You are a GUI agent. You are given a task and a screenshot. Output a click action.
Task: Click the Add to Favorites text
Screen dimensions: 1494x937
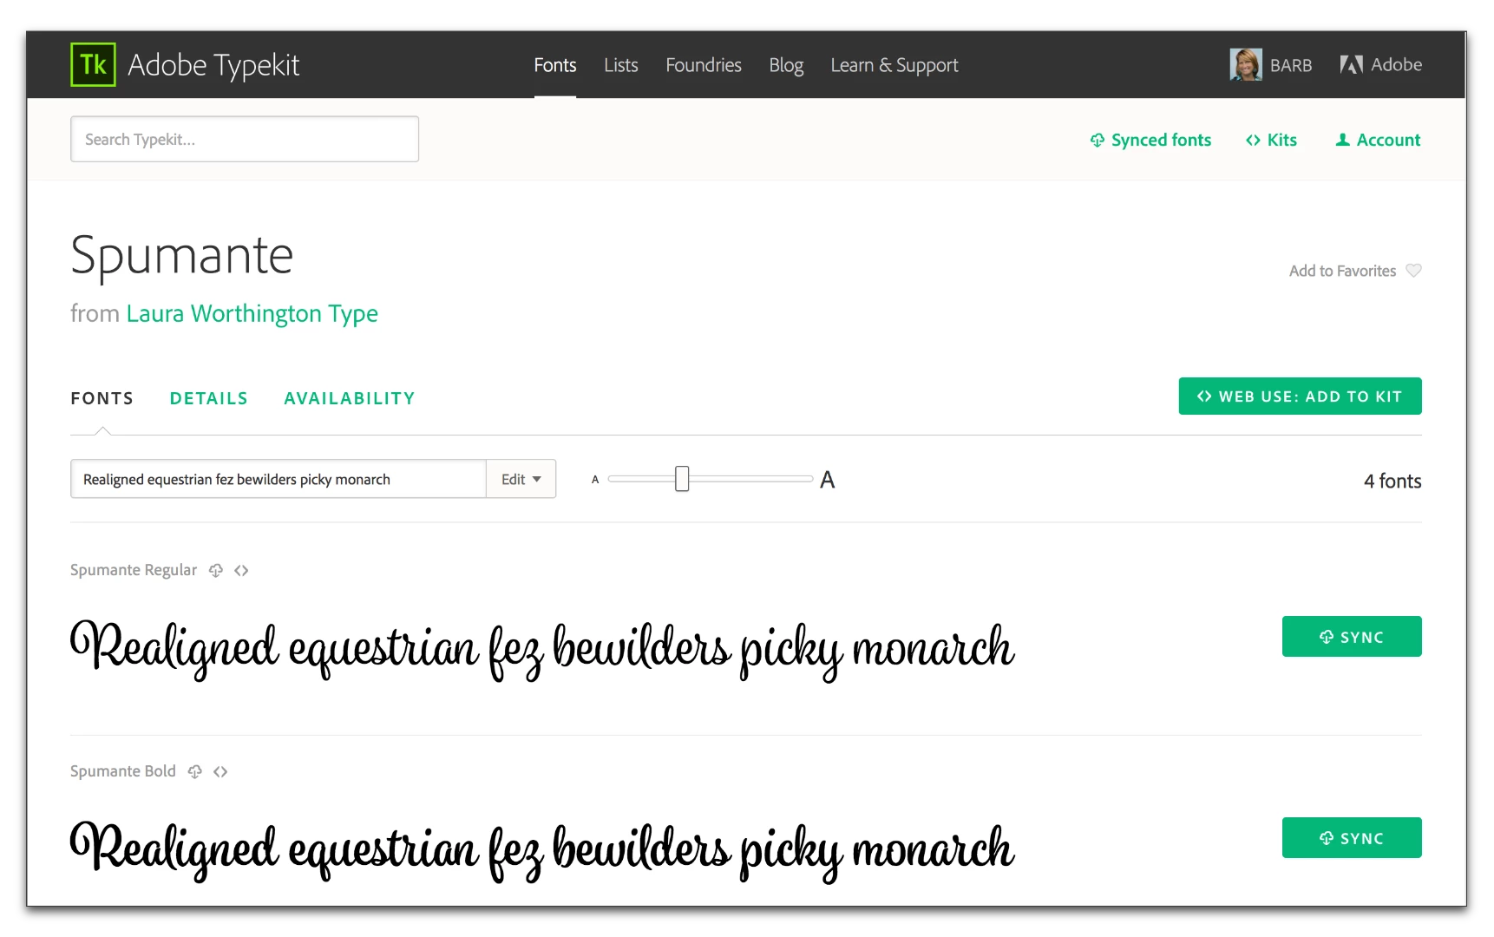[x=1342, y=271]
